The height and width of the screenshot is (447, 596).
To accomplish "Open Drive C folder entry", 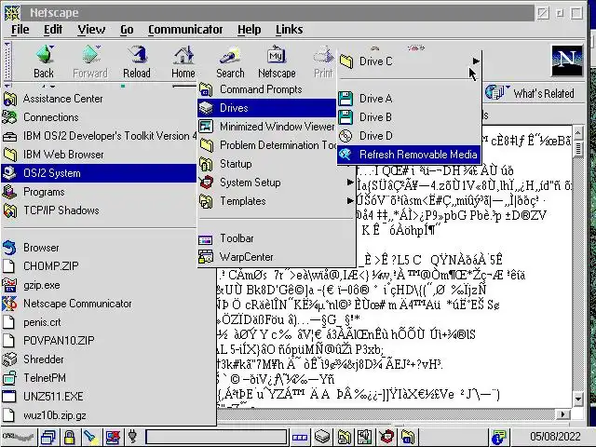I will (x=408, y=61).
